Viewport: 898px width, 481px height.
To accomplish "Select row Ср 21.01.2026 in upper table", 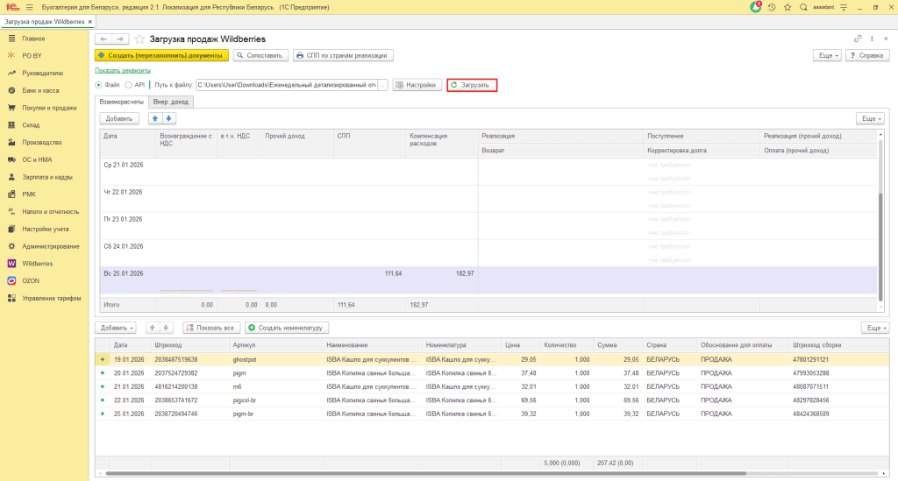I will (488, 172).
